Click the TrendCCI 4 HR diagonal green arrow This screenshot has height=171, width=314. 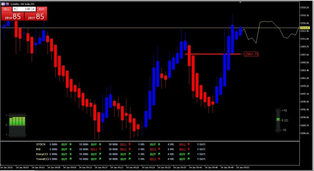pyautogui.click(x=189, y=159)
